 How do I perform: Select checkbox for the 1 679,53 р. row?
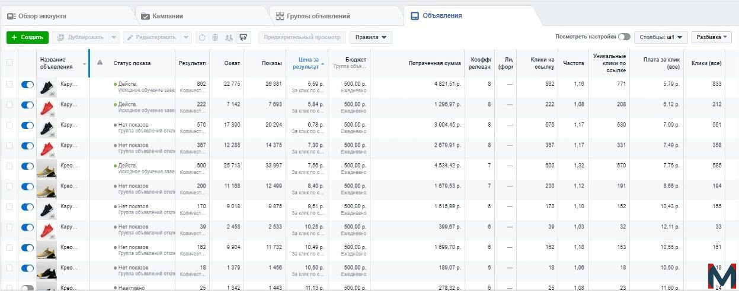[9, 186]
